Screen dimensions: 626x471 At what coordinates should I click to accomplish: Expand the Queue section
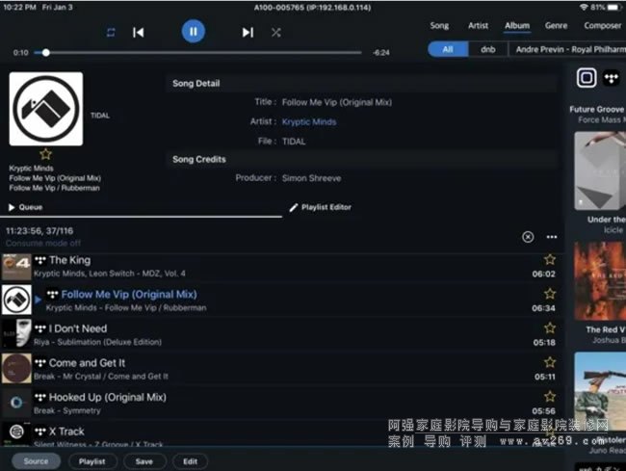click(x=25, y=207)
